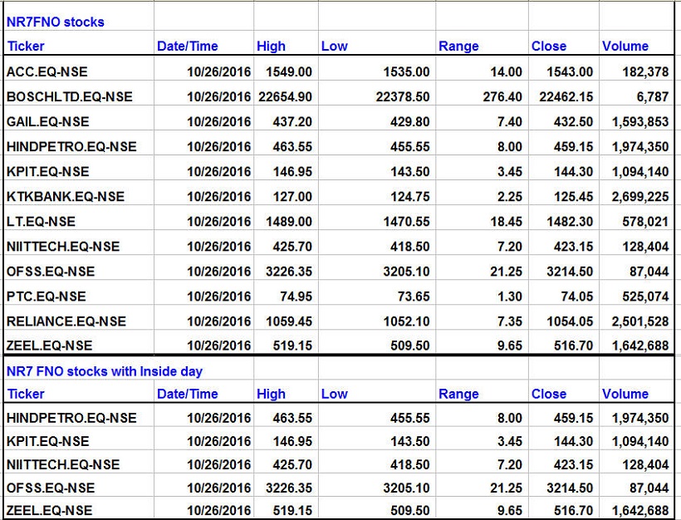Click the GAIL.EQ-NSE ticker cell
The image size is (681, 520).
[x=47, y=122]
